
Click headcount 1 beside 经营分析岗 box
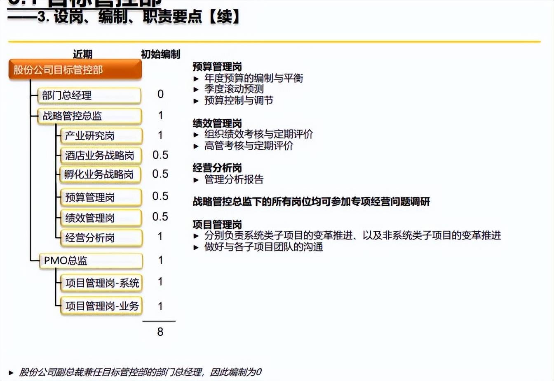(x=160, y=236)
